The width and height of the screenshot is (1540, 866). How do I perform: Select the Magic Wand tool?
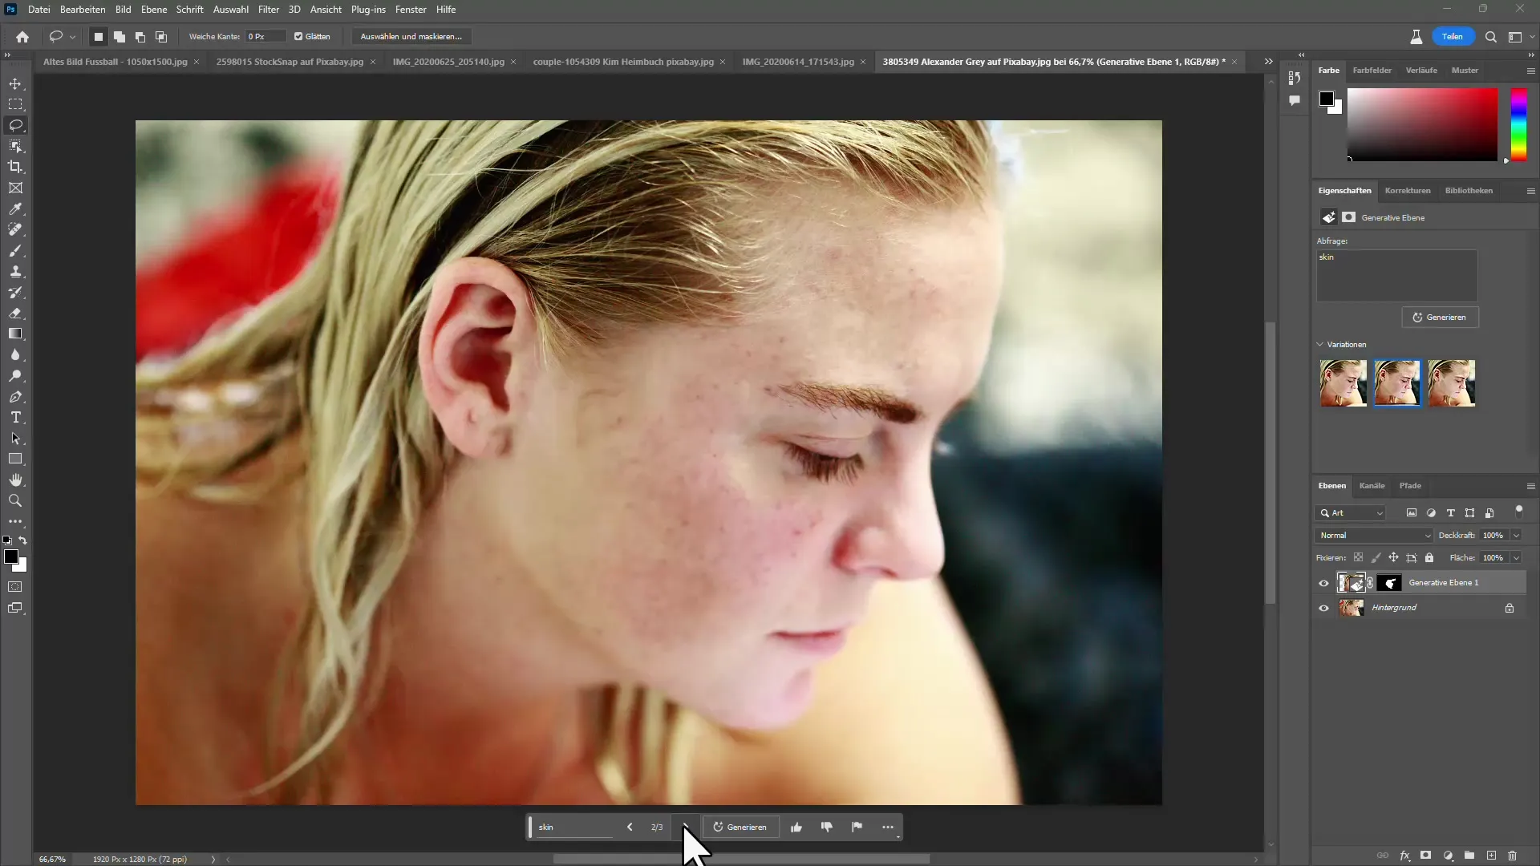point(14,146)
